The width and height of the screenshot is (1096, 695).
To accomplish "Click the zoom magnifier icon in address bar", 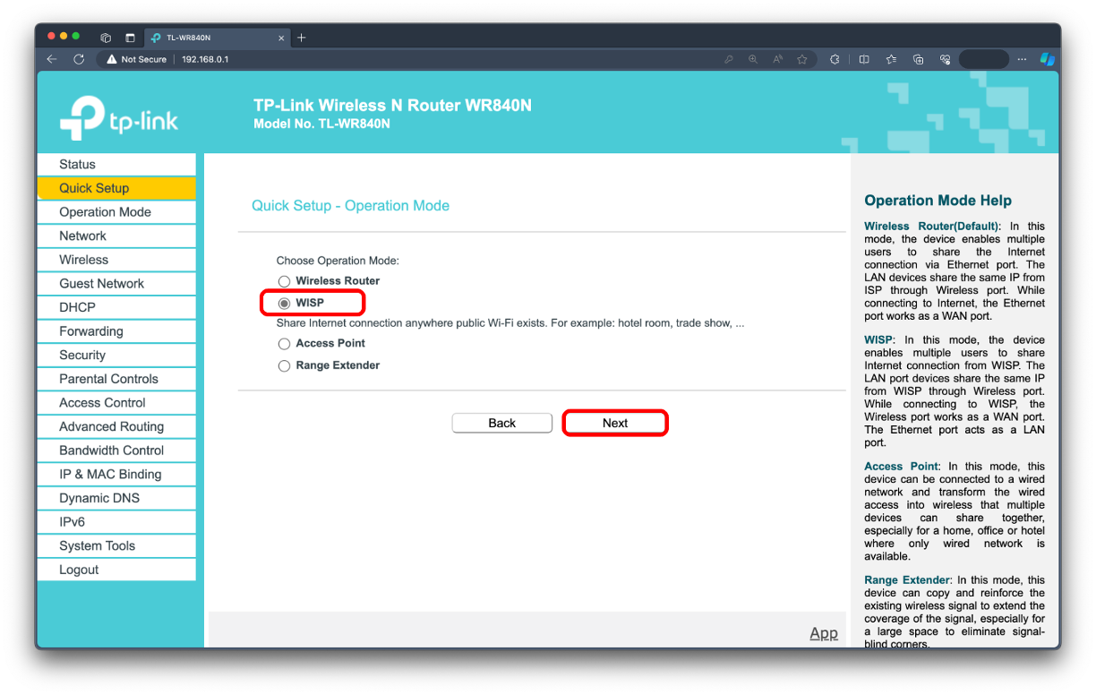I will [x=753, y=59].
